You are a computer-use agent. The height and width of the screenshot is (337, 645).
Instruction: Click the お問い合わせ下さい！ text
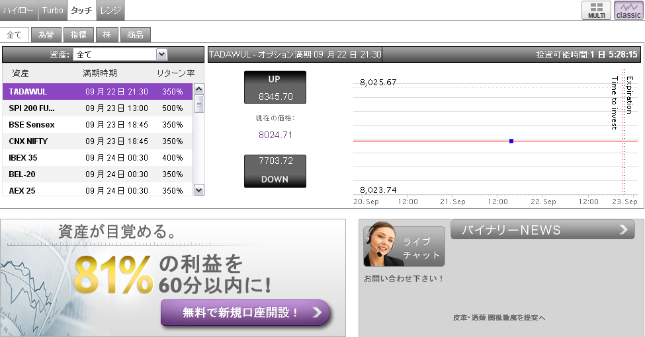[403, 279]
